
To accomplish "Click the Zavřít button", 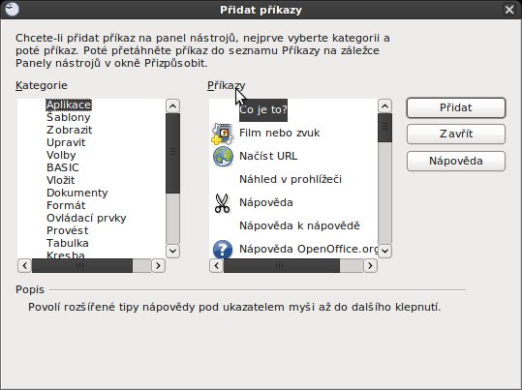I will coord(456,134).
